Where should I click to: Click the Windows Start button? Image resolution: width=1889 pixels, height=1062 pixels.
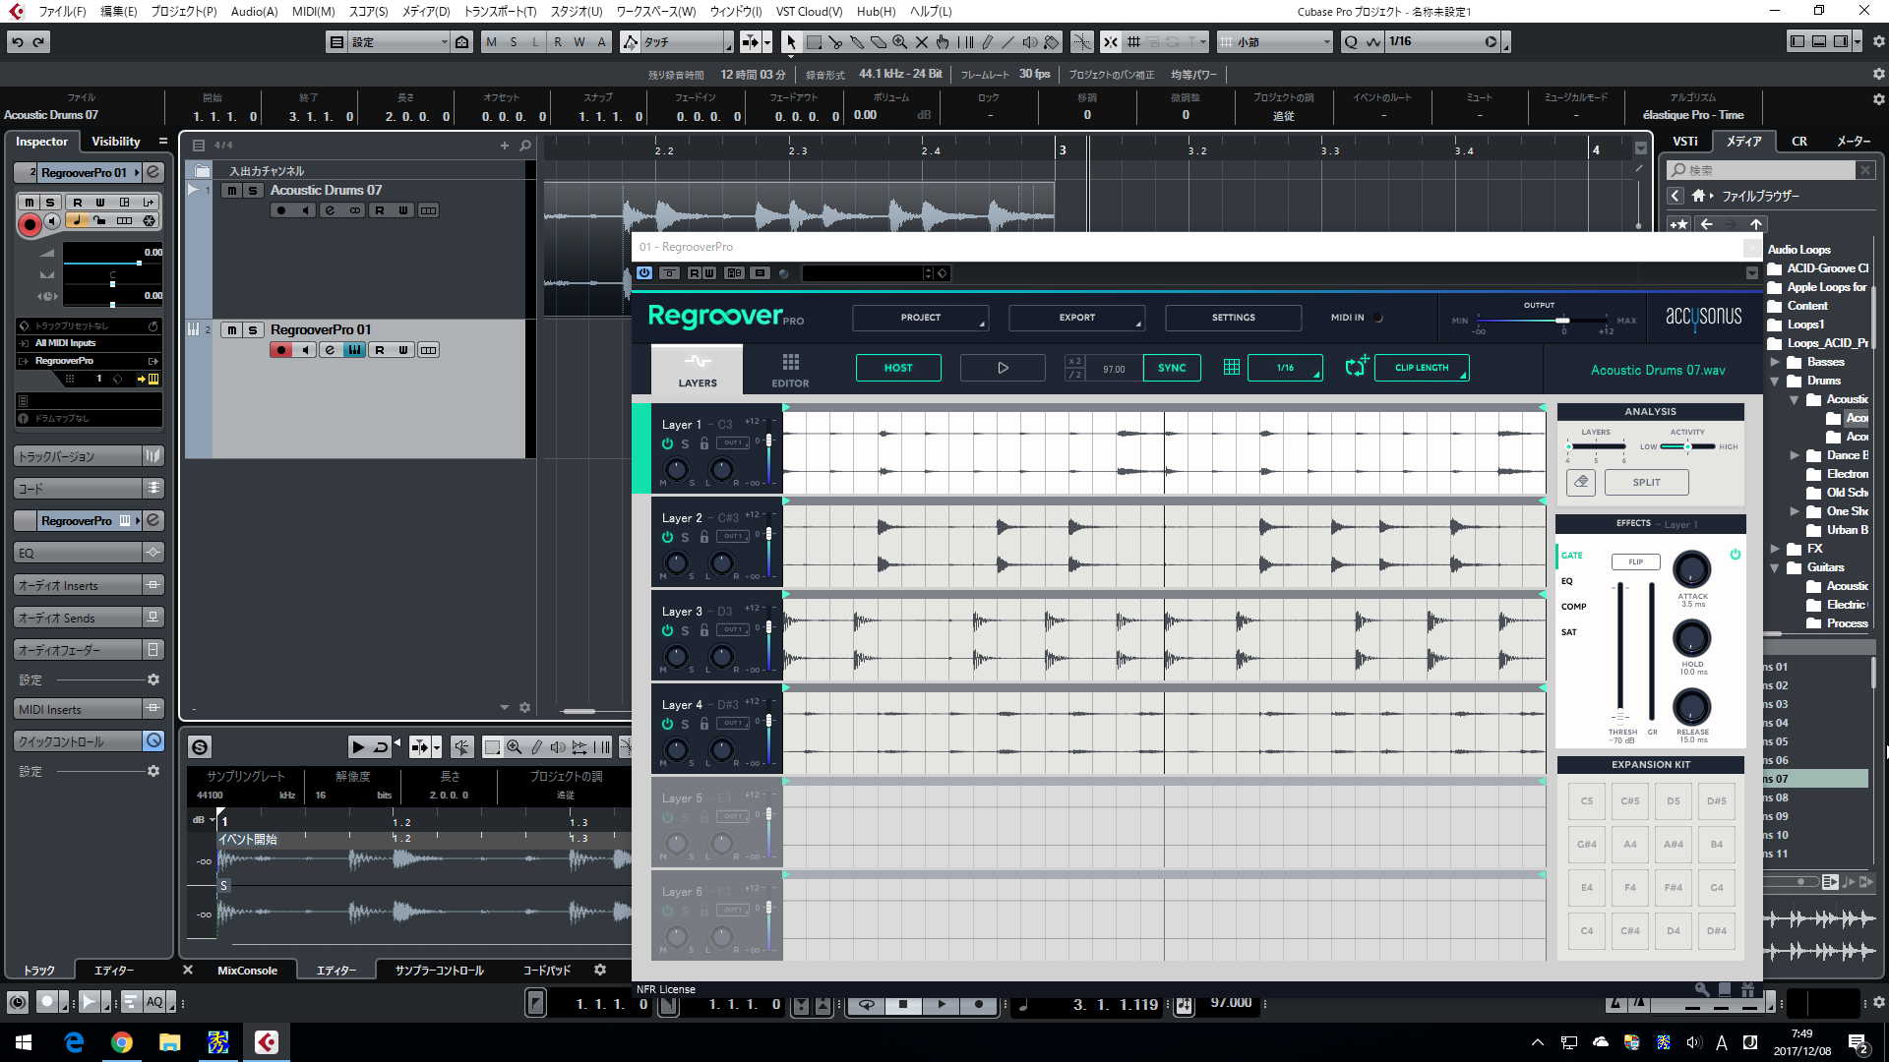24,1042
